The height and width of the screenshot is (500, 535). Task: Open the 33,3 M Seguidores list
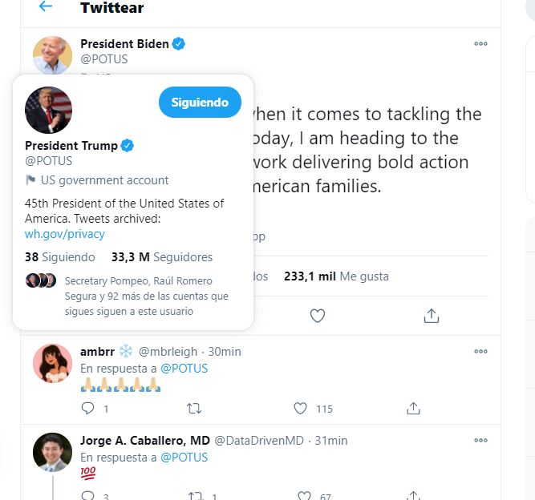coord(162,257)
